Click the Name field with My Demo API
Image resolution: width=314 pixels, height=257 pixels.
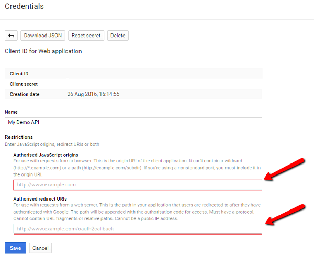[x=133, y=122]
